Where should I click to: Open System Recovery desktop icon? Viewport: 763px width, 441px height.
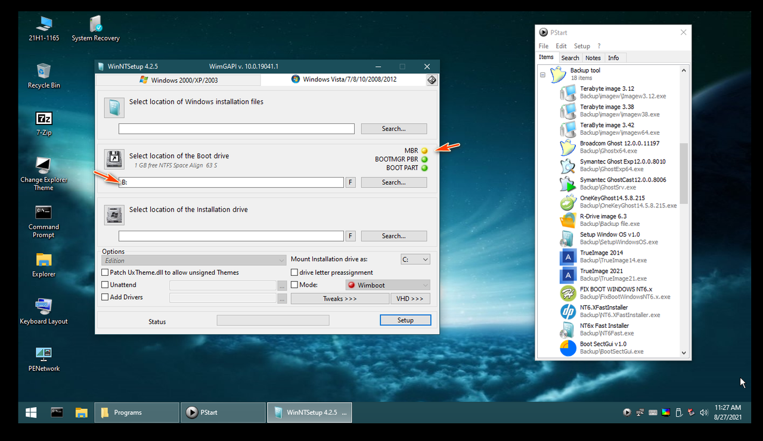tap(95, 28)
